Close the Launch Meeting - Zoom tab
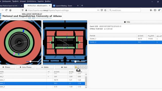This screenshot has width=162, height=91. click(78, 6)
